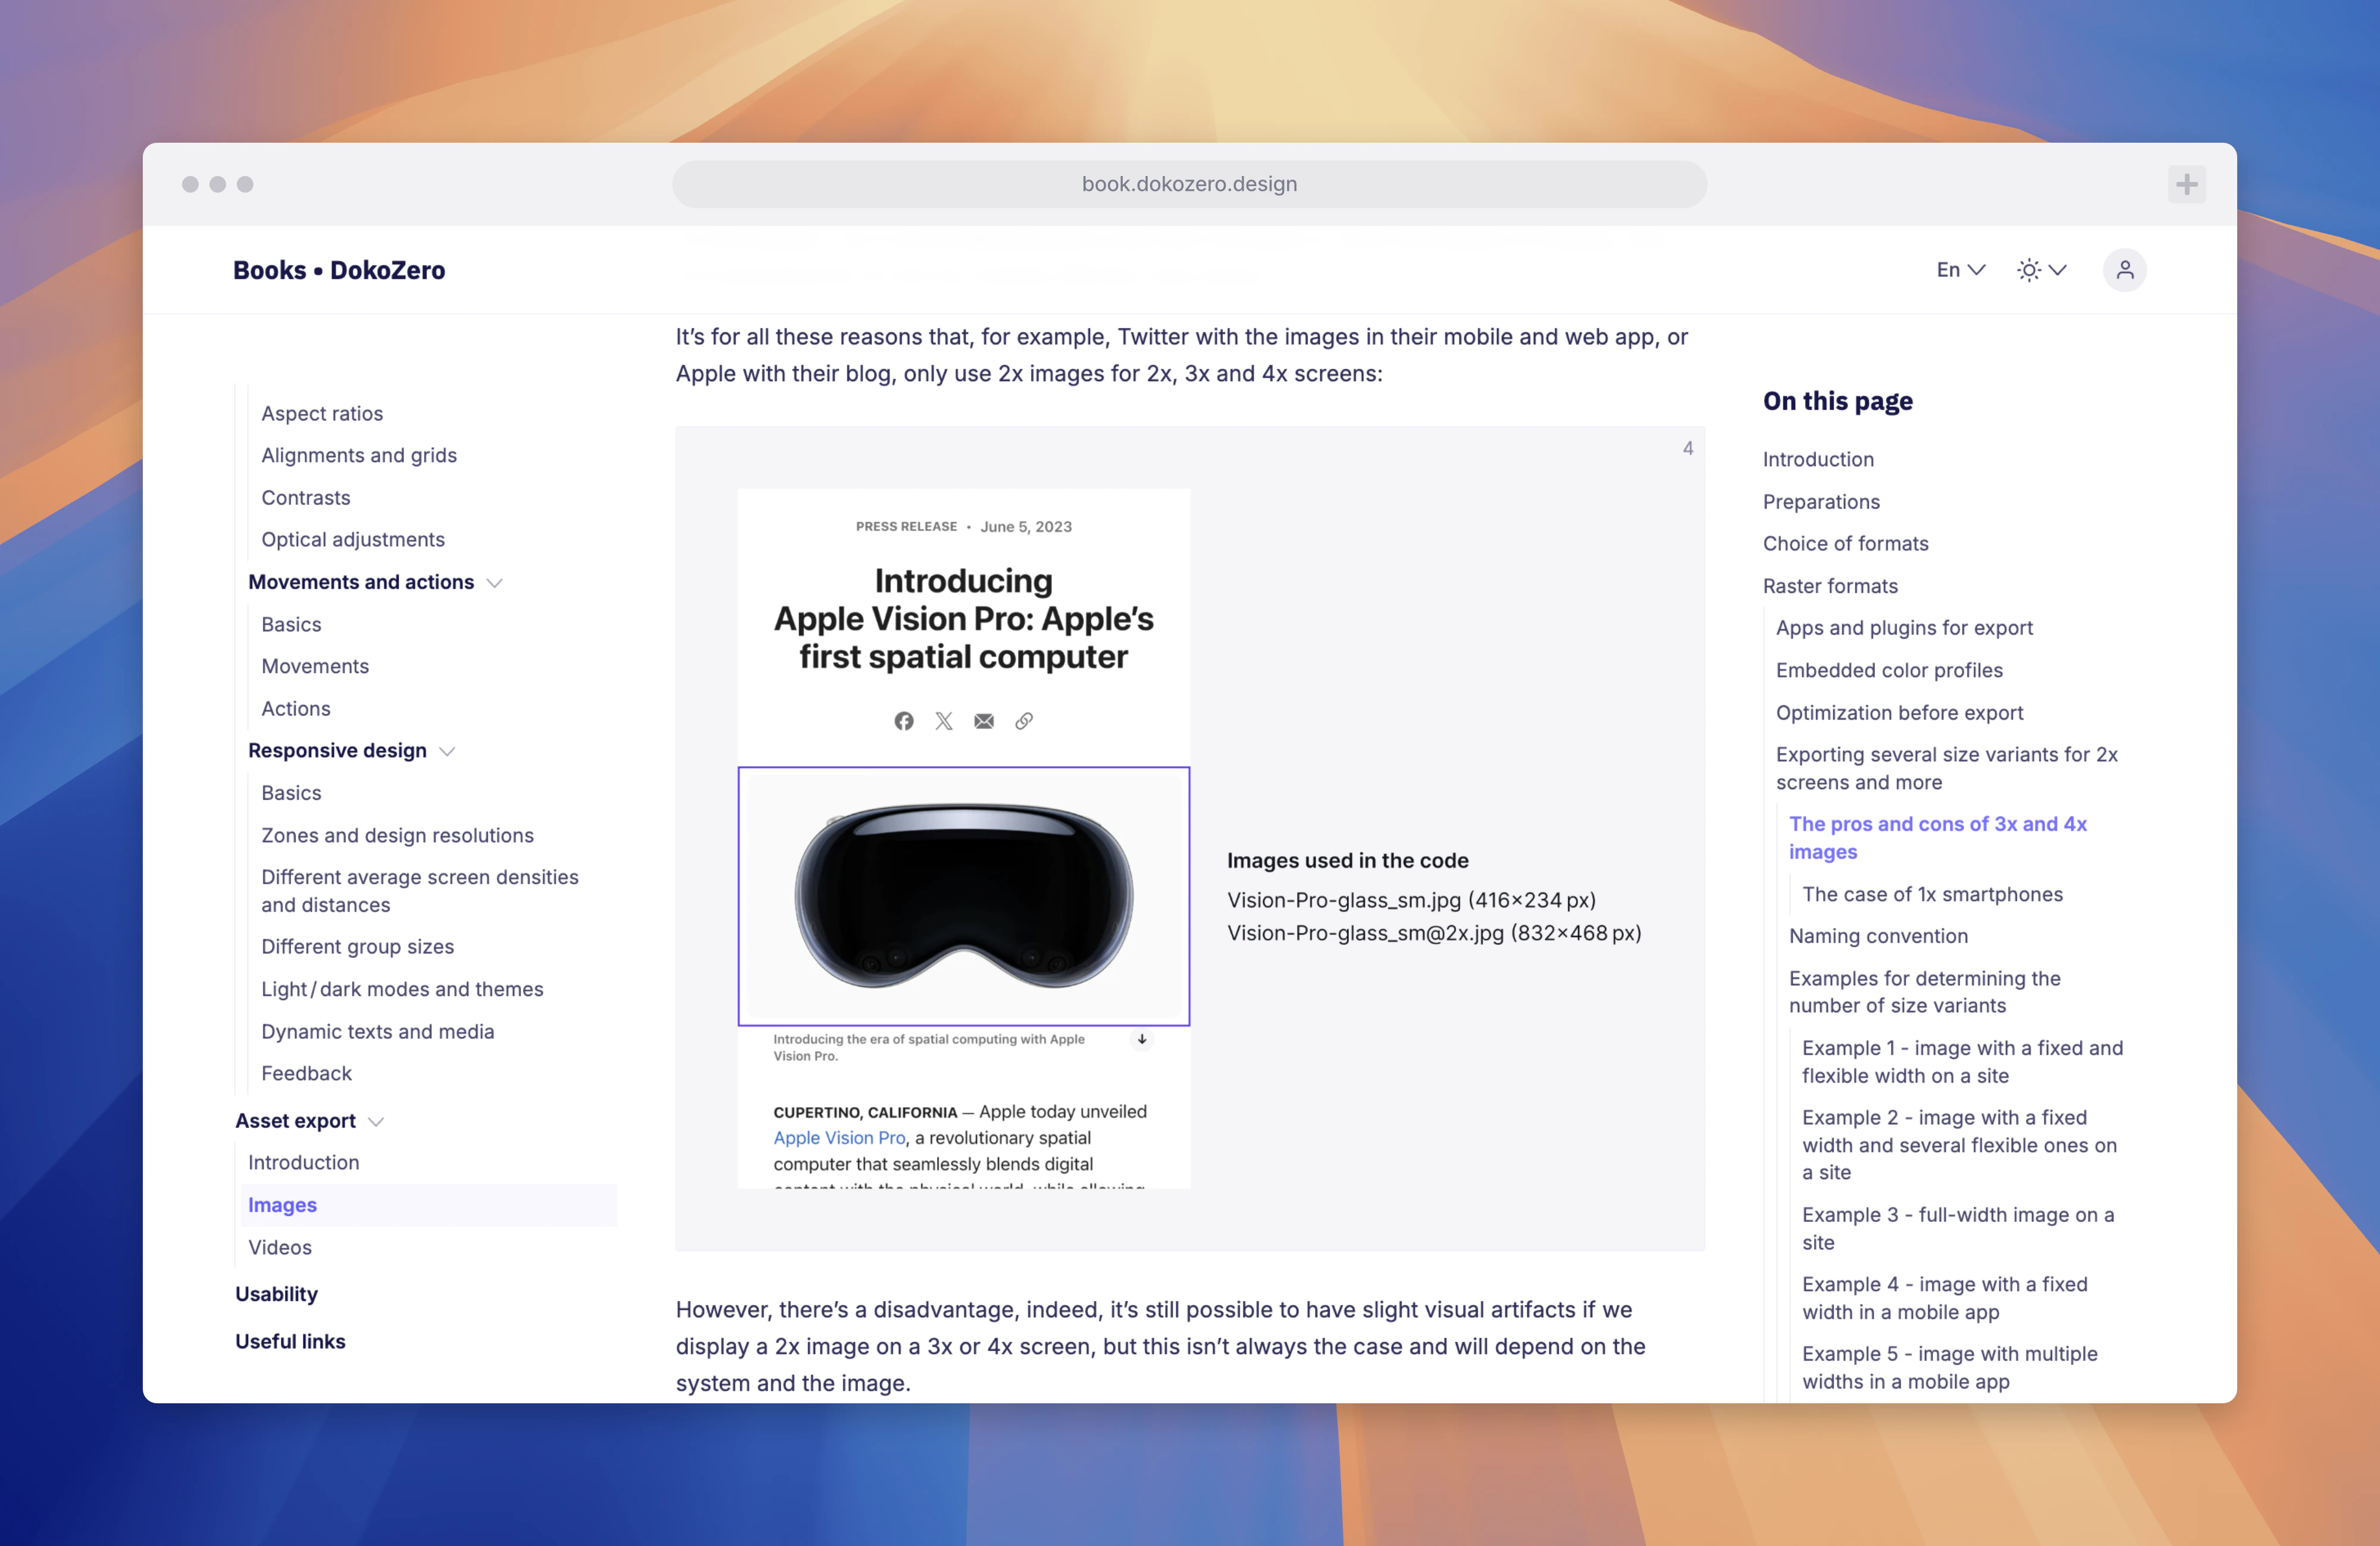Open Alignments and grids page
The width and height of the screenshot is (2380, 1546).
[x=359, y=455]
